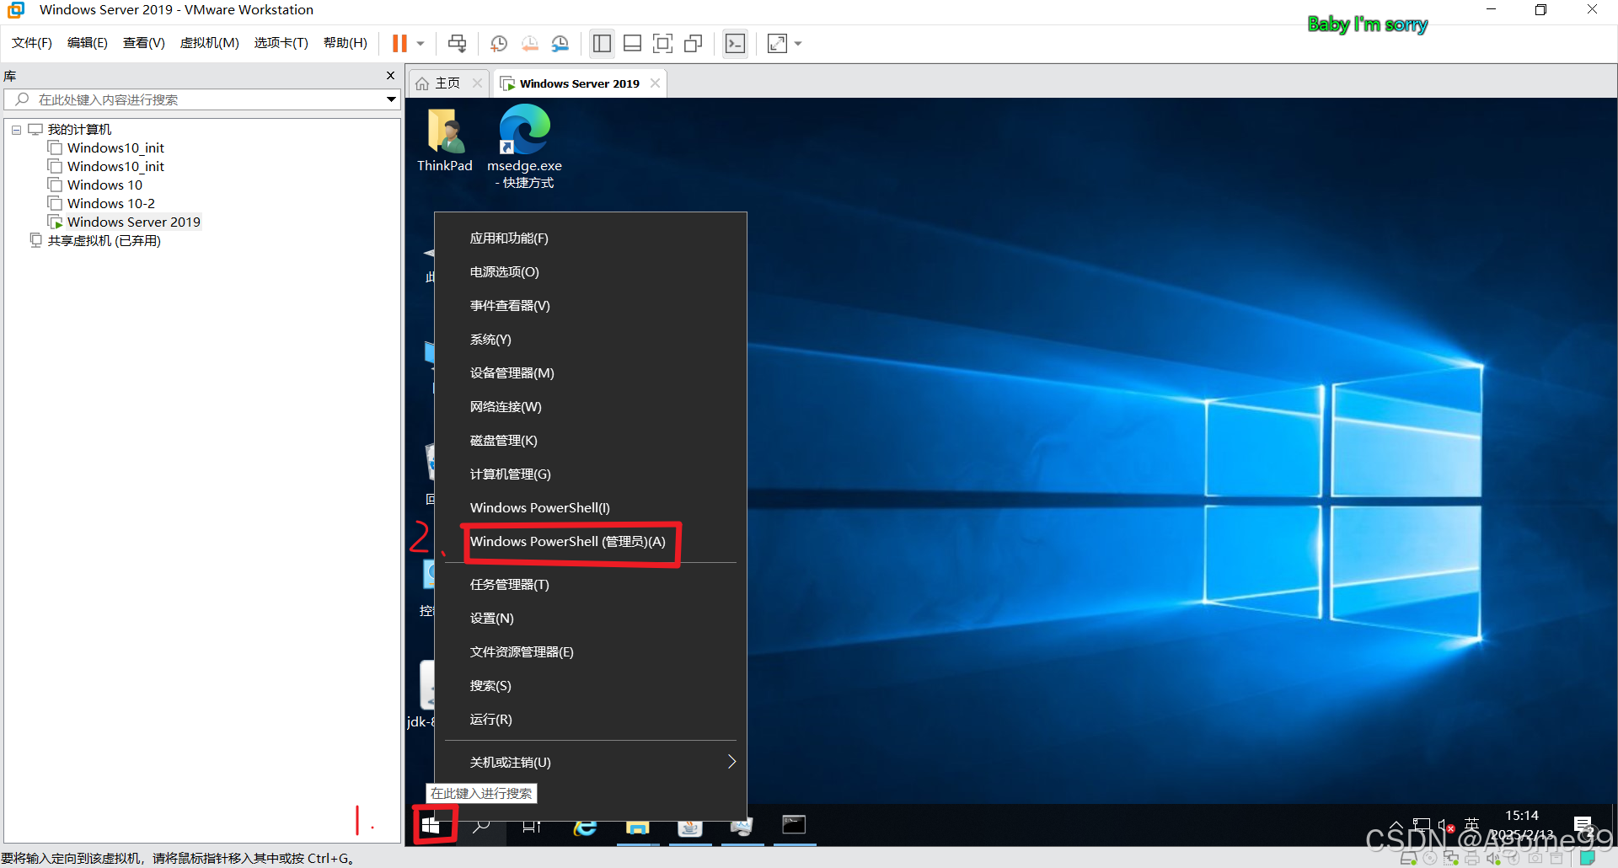Close the library panel with X

(390, 76)
